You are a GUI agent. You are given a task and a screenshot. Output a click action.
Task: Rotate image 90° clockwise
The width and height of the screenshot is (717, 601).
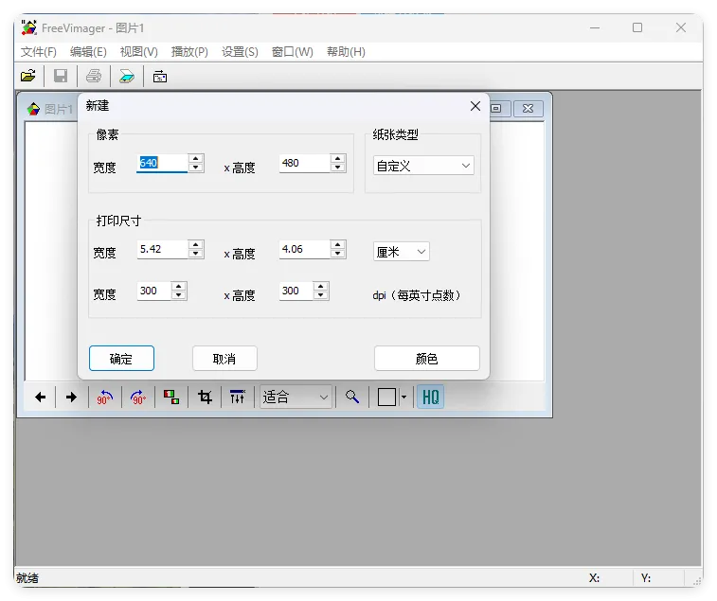138,398
